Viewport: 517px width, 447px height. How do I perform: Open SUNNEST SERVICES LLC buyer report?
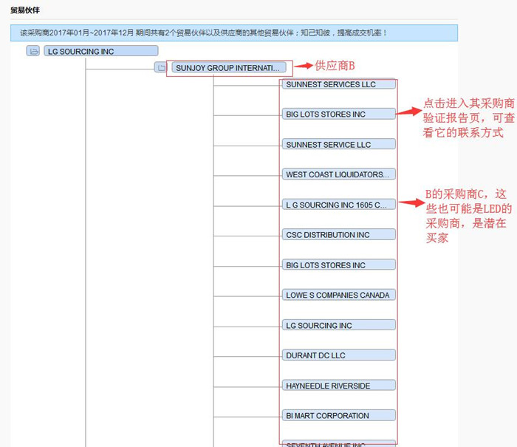pyautogui.click(x=339, y=84)
